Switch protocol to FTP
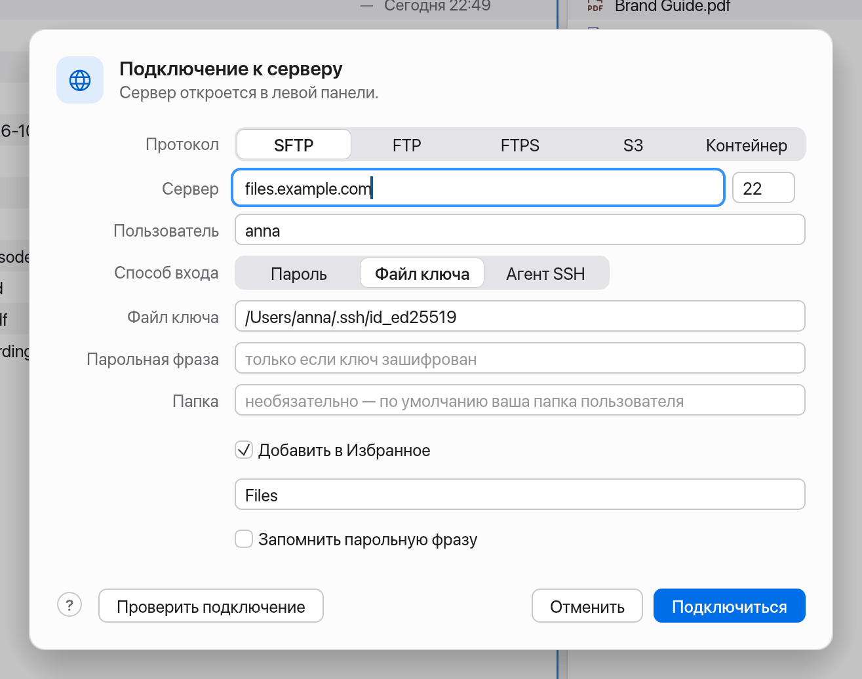The width and height of the screenshot is (862, 679). pyautogui.click(x=407, y=145)
